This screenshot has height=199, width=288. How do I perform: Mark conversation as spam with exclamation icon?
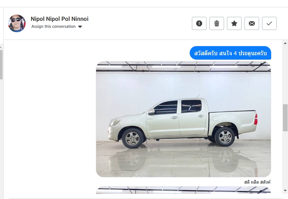[199, 23]
